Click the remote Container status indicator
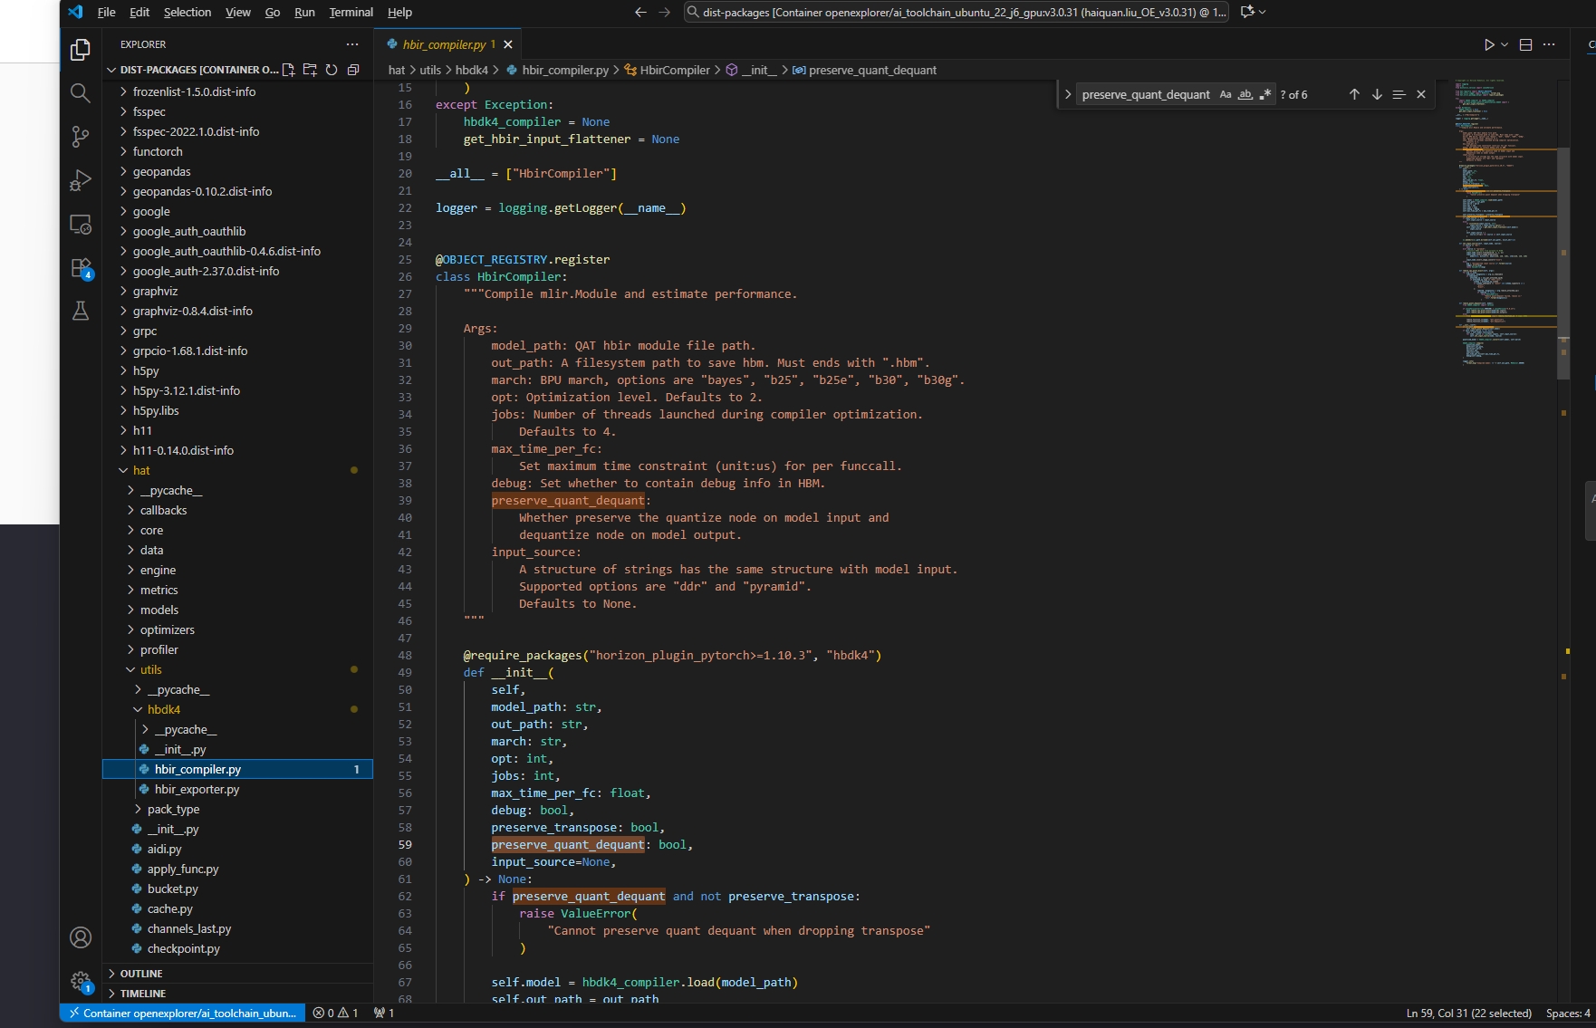Image resolution: width=1596 pixels, height=1028 pixels. (183, 1013)
